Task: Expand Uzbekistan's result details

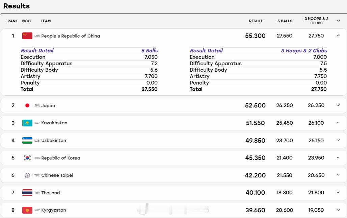Action: (x=338, y=140)
